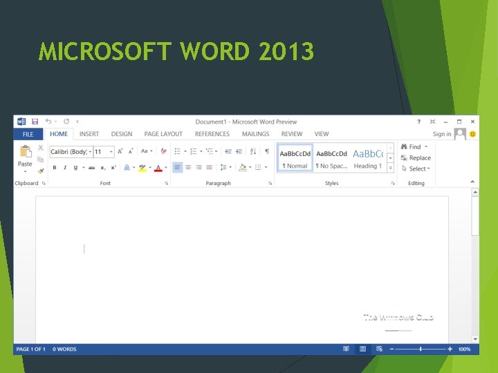This screenshot has height=373, width=498.
Task: Open Paragraph dialog box launcher
Action: [270, 183]
